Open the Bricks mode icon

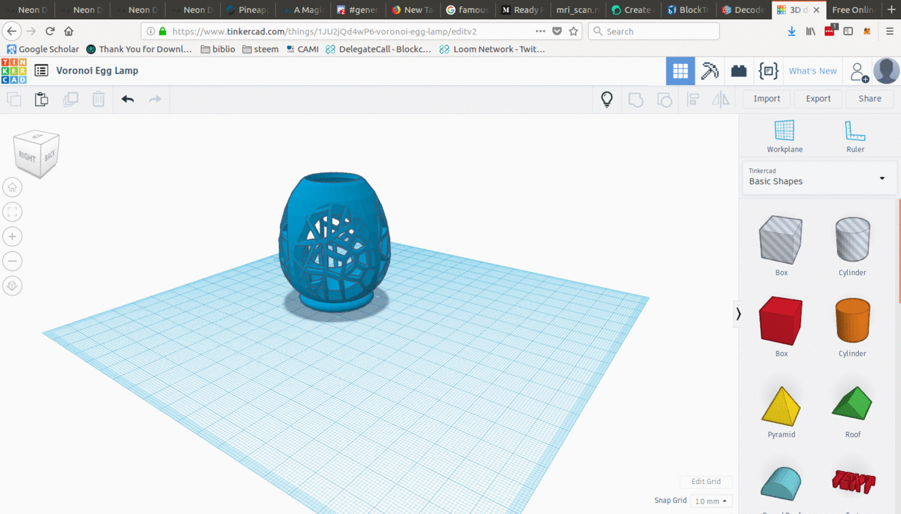coord(739,71)
